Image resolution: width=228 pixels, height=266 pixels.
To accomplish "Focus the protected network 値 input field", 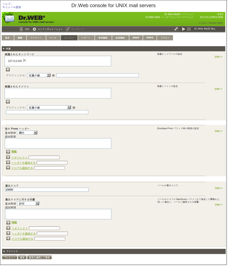I will click(97, 75).
